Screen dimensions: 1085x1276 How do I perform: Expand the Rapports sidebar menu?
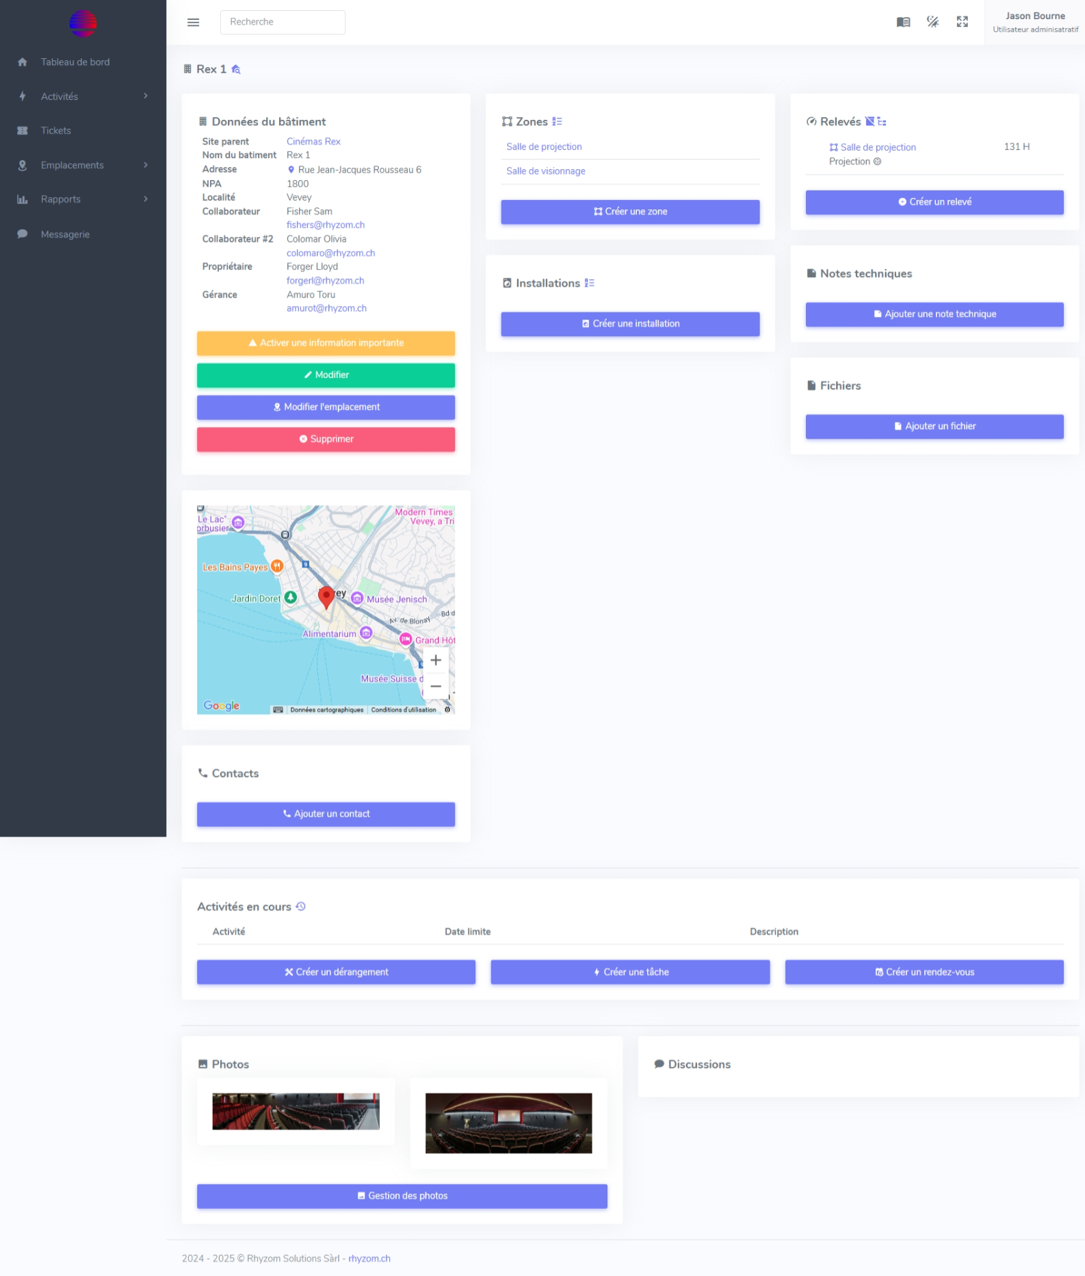click(83, 199)
